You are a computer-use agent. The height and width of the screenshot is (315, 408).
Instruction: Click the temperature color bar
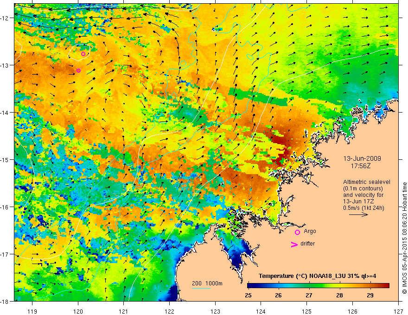pos(318,286)
